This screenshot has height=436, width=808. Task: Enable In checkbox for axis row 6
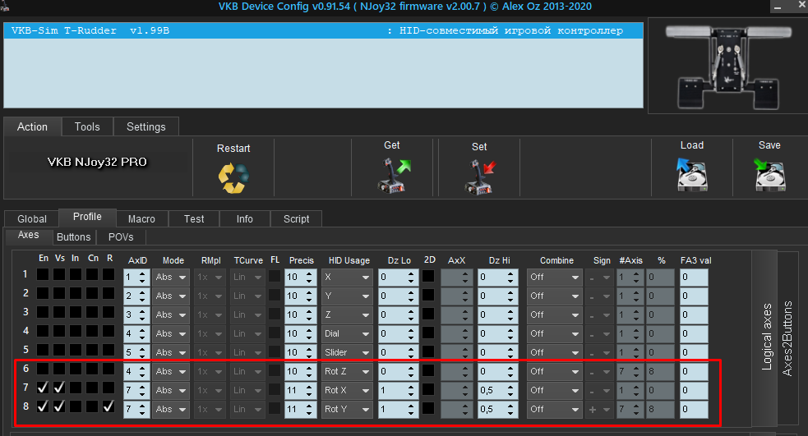pyautogui.click(x=76, y=368)
